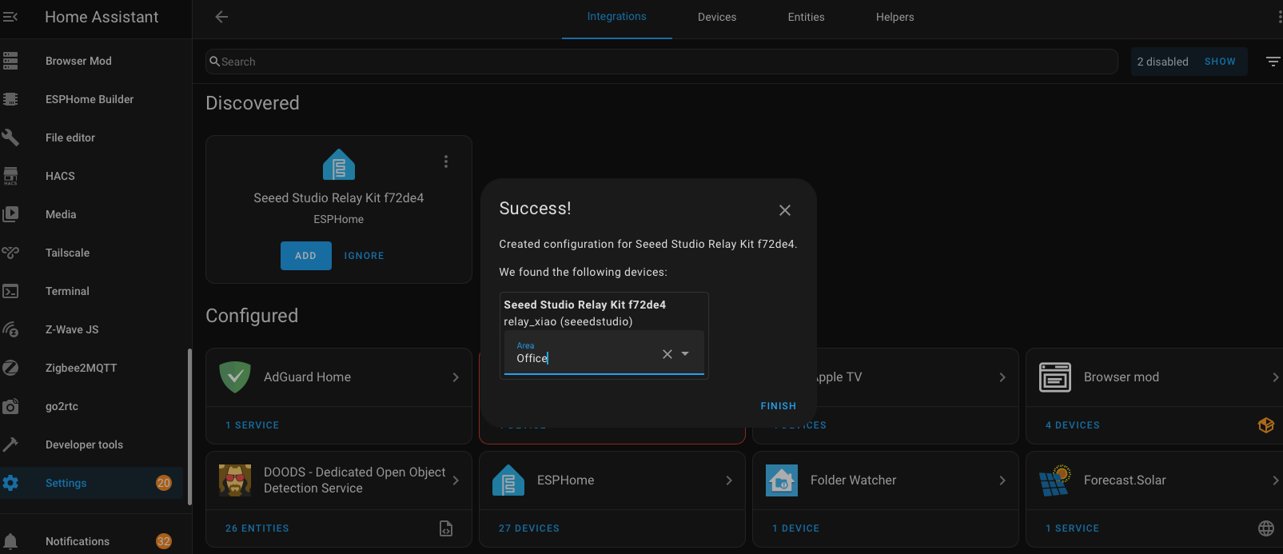The image size is (1283, 554).
Task: Expand the Apple TV integration chevron
Action: (1002, 377)
